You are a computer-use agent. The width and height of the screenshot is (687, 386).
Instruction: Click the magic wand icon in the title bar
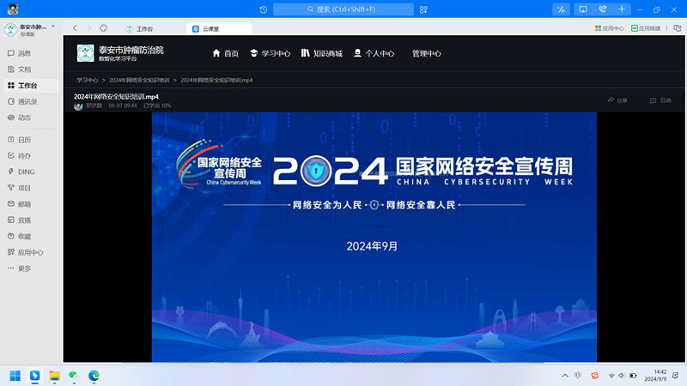(x=562, y=9)
